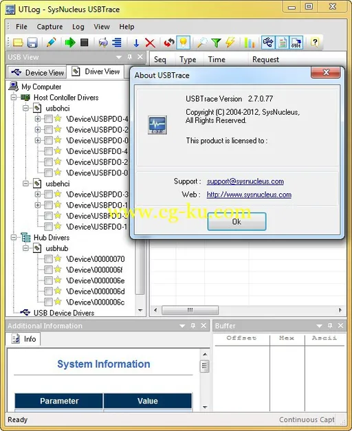Viewport: 352px width, 431px height.
Task: Click the Save floppy disk icon
Action: click(32, 43)
